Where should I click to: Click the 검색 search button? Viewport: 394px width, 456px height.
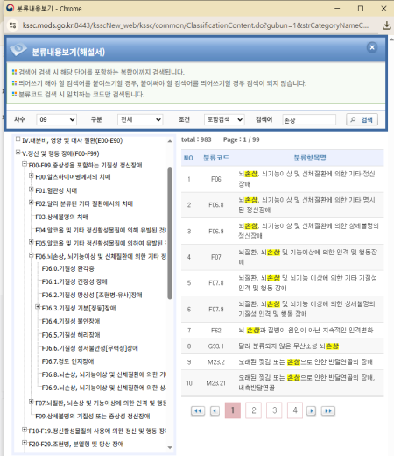(362, 119)
